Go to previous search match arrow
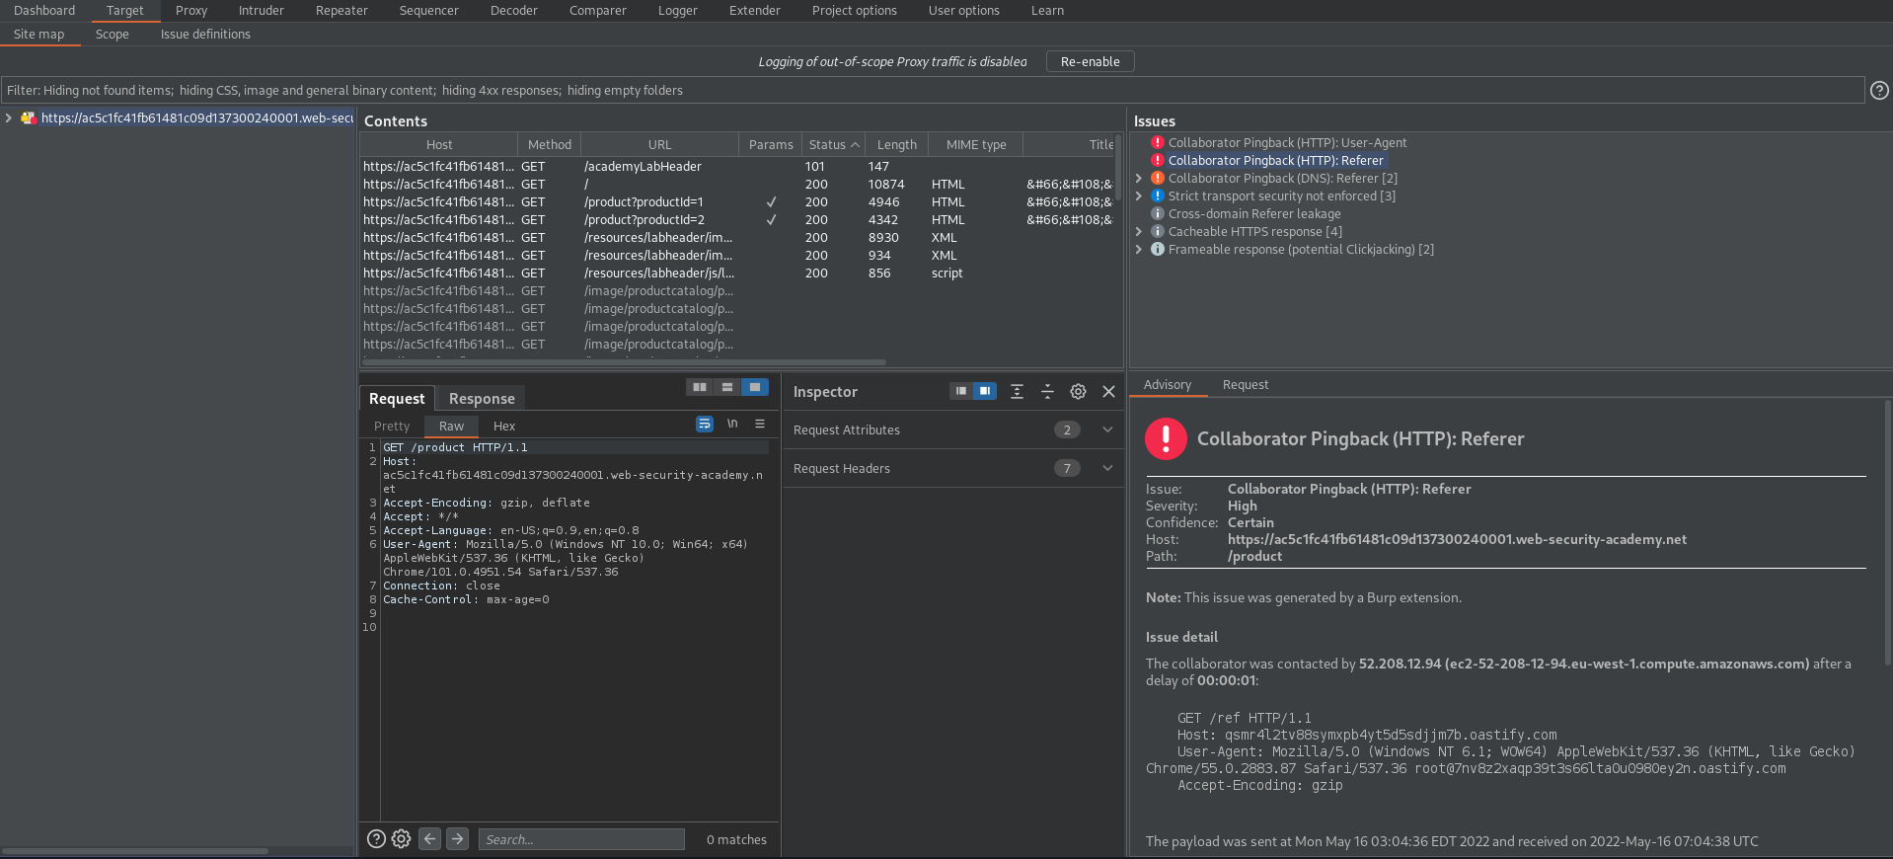 (429, 838)
